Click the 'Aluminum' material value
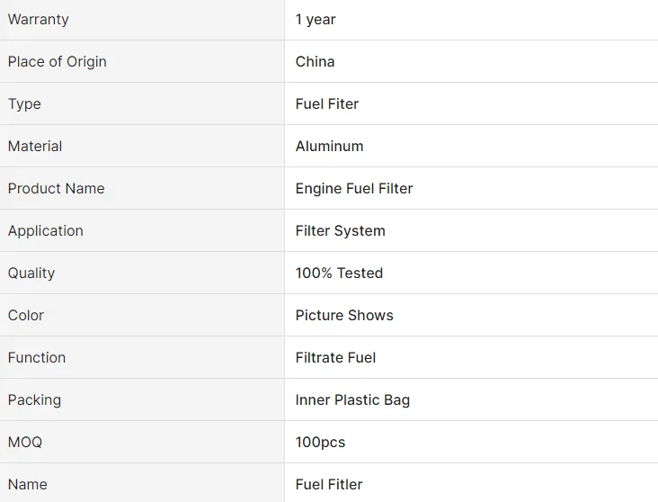 [x=330, y=146]
